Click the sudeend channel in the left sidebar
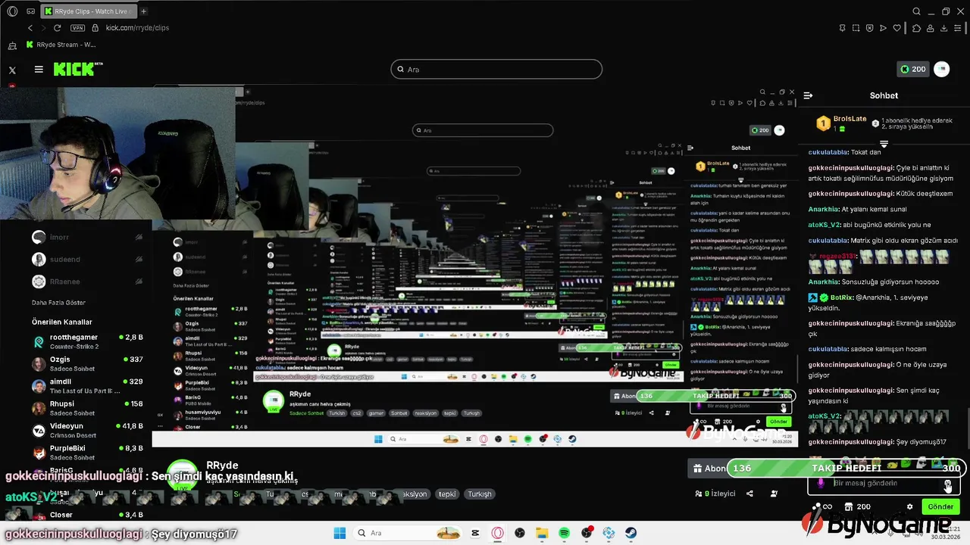970x545 pixels. [x=87, y=259]
